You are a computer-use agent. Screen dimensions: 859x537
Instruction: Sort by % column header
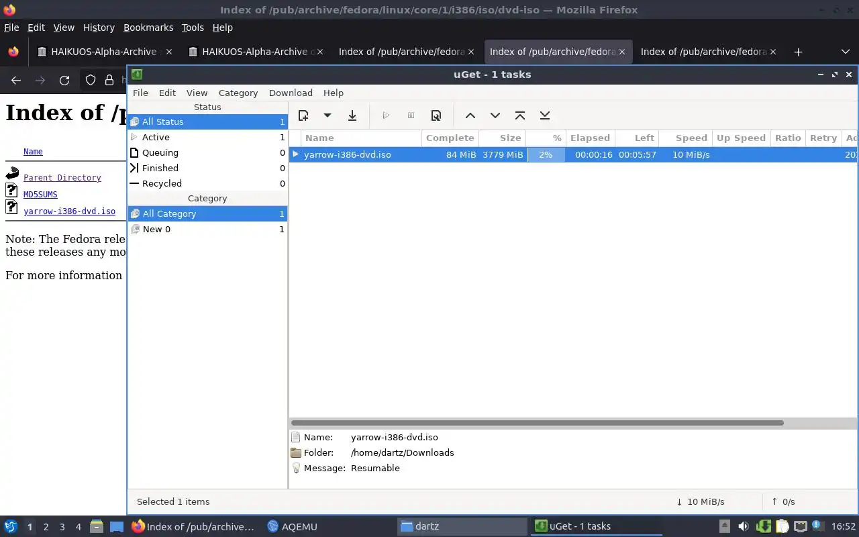coord(546,138)
